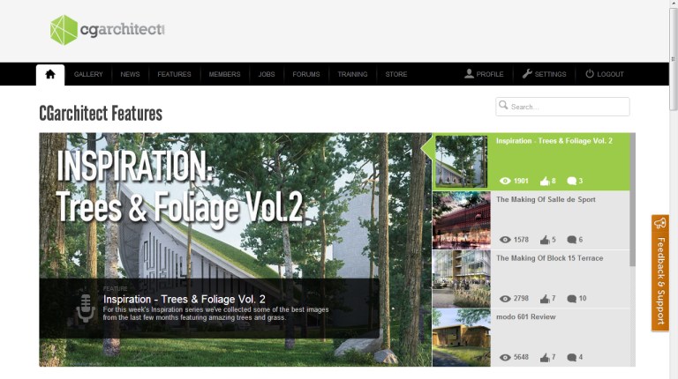Click the Settings wrench icon

click(527, 74)
